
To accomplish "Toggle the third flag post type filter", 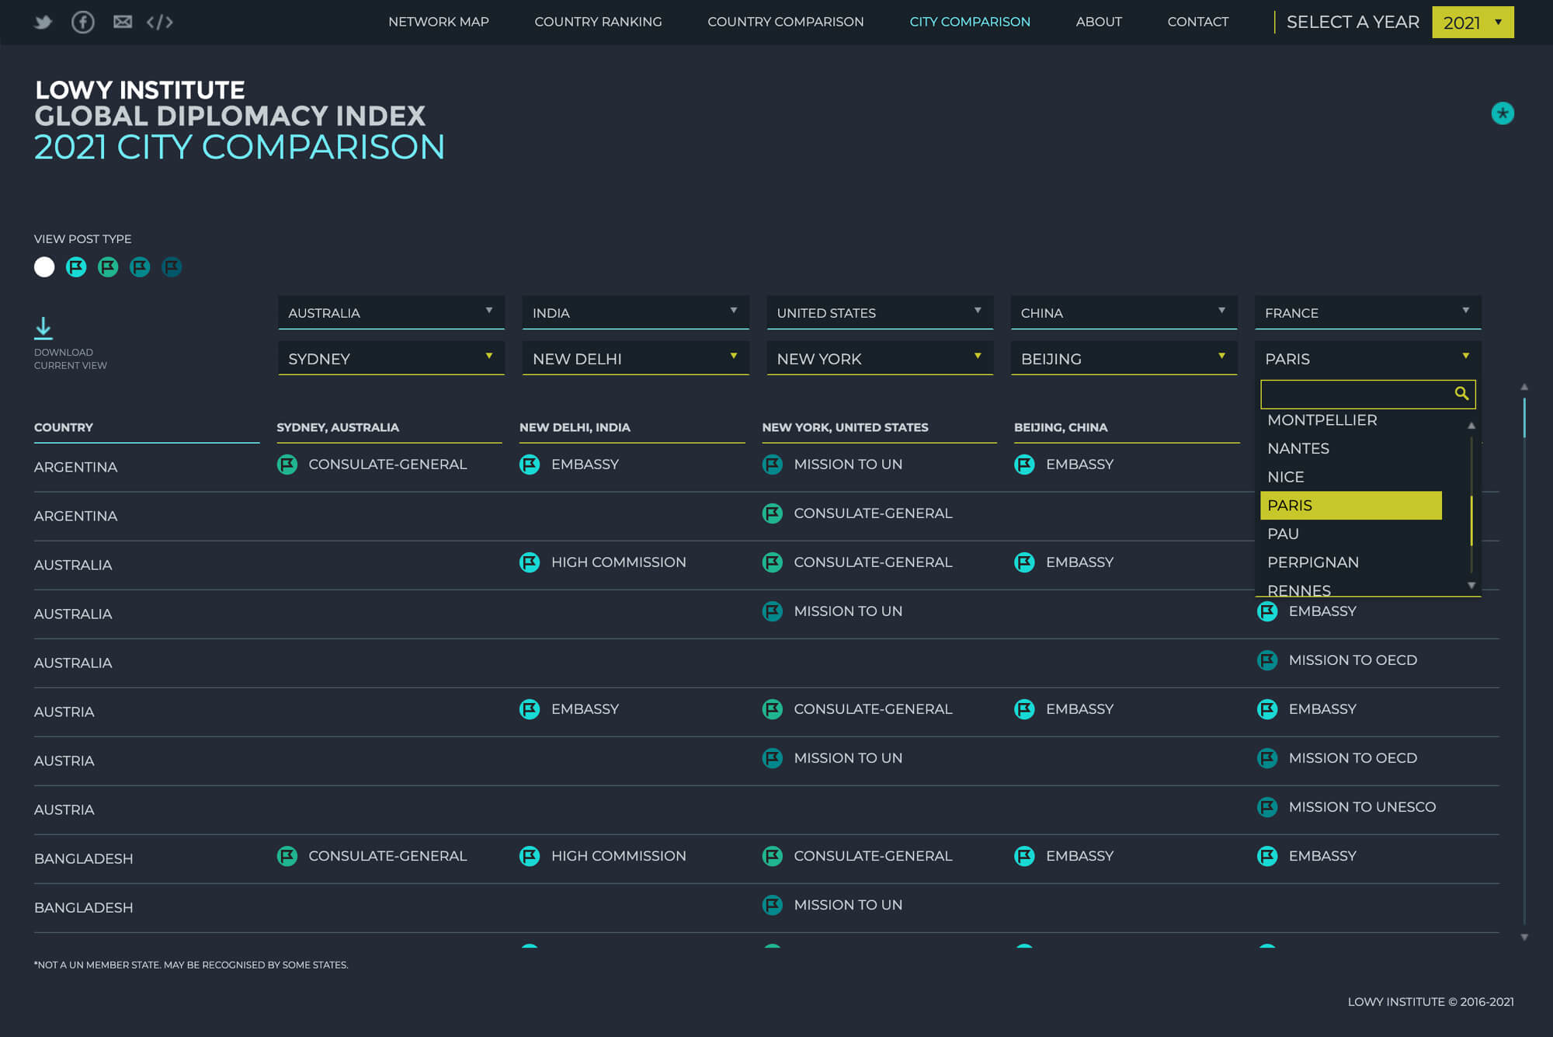I will pyautogui.click(x=140, y=267).
